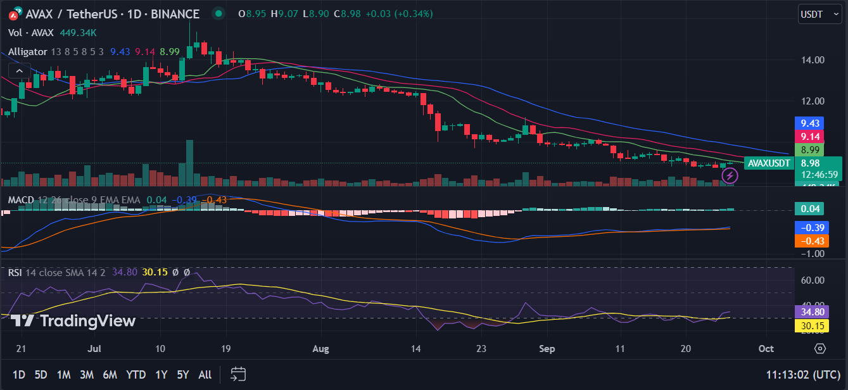The image size is (848, 390).
Task: Open chart settings hexagon gear icon
Action: point(820,348)
